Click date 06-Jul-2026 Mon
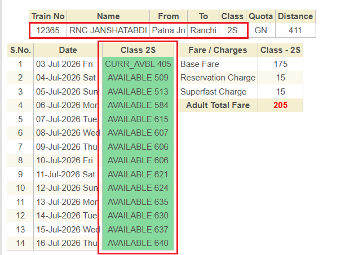The image size is (345, 255). [x=67, y=105]
